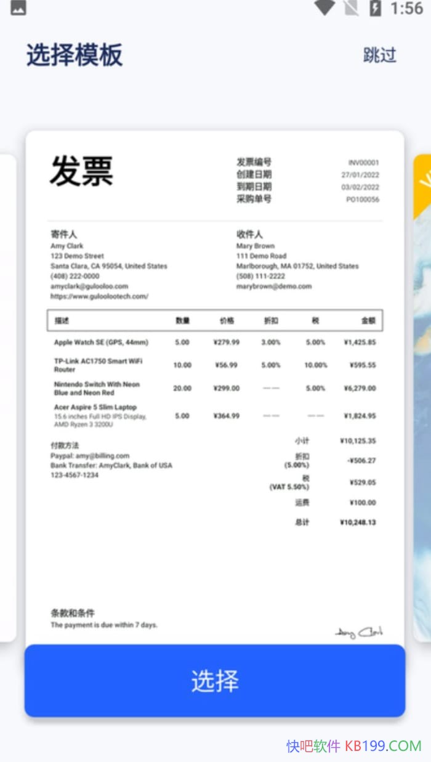Tap the Apple Watch SE item row

point(214,342)
